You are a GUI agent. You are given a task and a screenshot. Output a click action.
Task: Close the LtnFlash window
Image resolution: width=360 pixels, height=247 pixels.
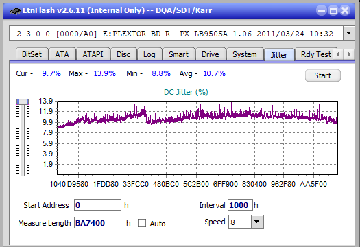345,10
